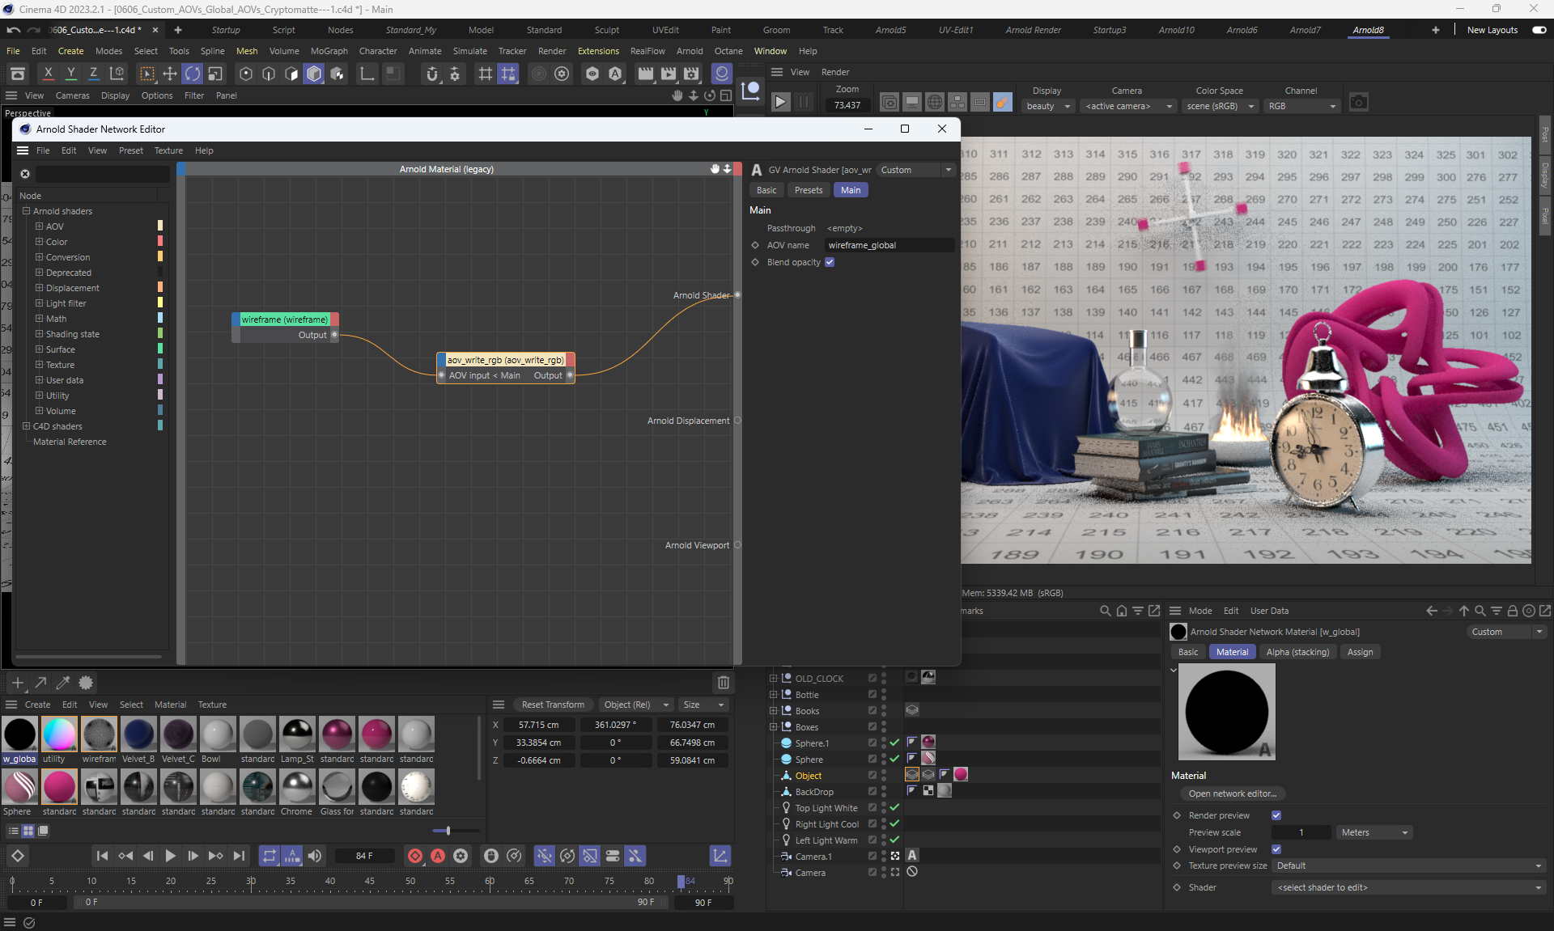The height and width of the screenshot is (931, 1554).
Task: Open the Color Space scene (sRGB) dropdown
Action: (x=1219, y=106)
